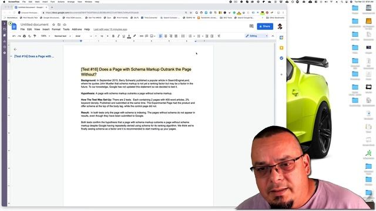Open the File menu in Docs

coord(22,29)
